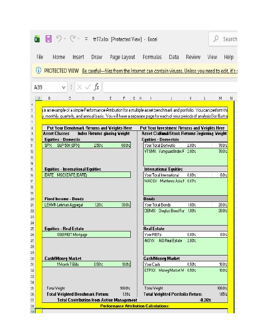Image resolution: width=254 pixels, height=329 pixels.
Task: Click the VTSMX ticker cell
Action: click(150, 151)
